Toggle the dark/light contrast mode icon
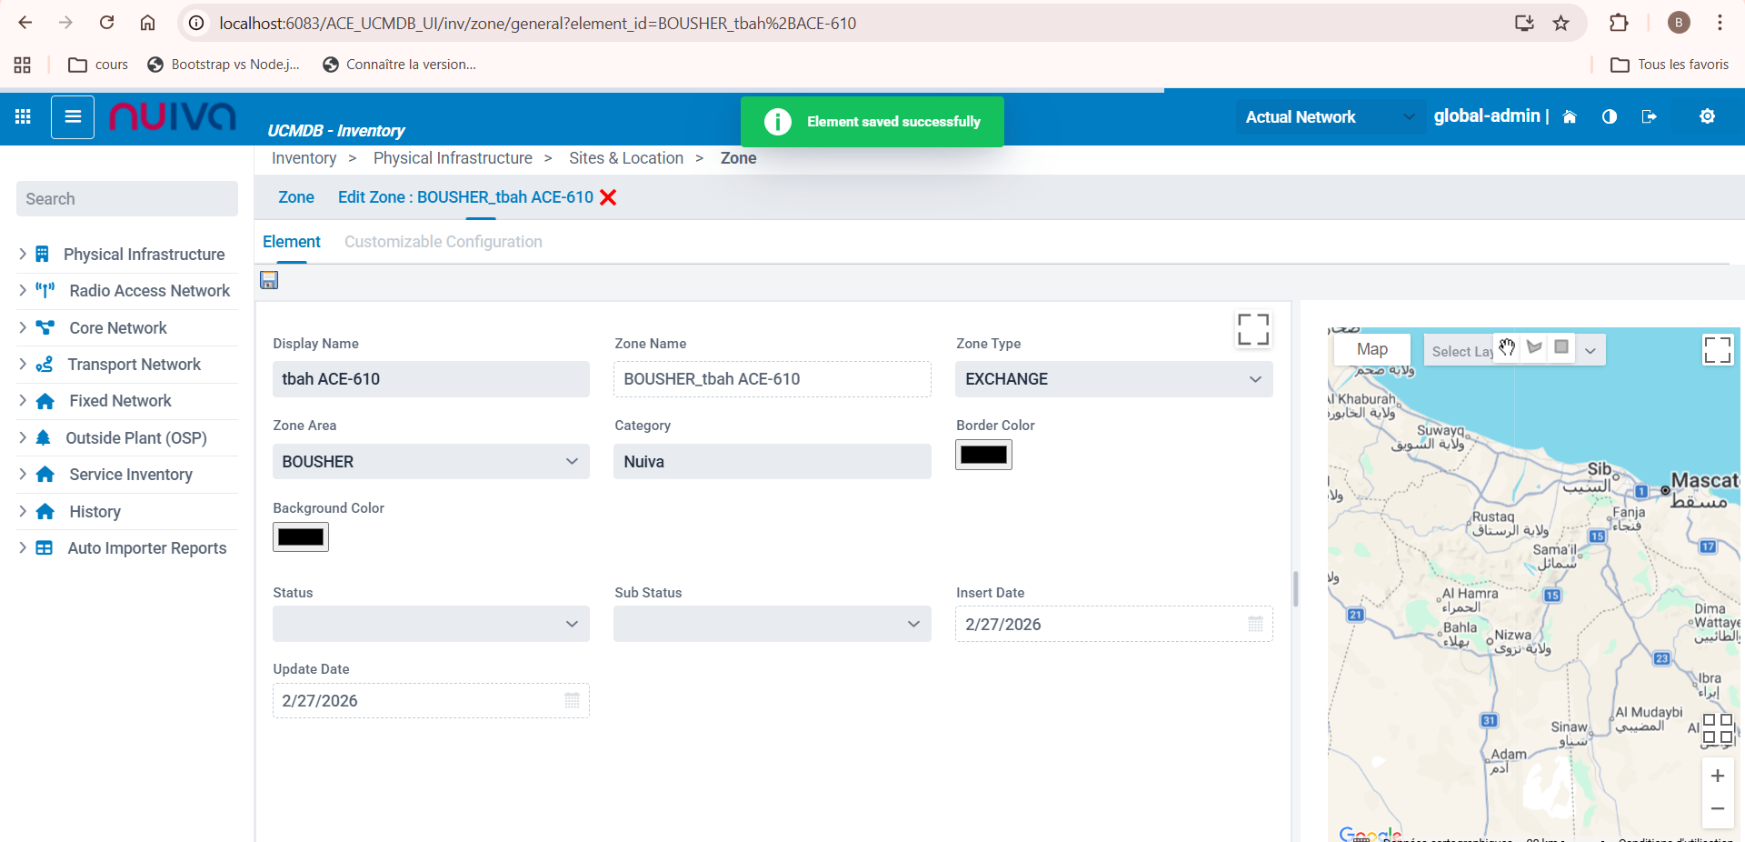The width and height of the screenshot is (1745, 842). click(1609, 116)
